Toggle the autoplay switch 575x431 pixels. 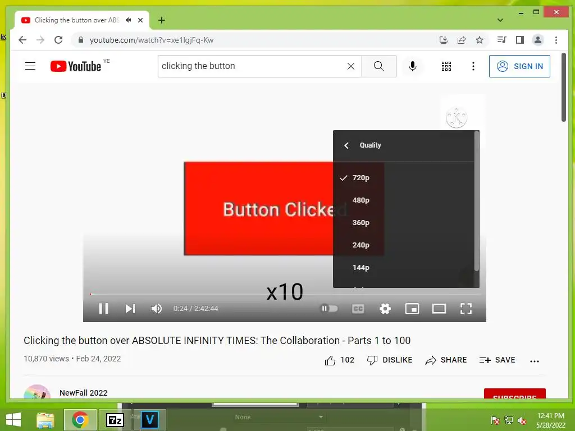(329, 309)
